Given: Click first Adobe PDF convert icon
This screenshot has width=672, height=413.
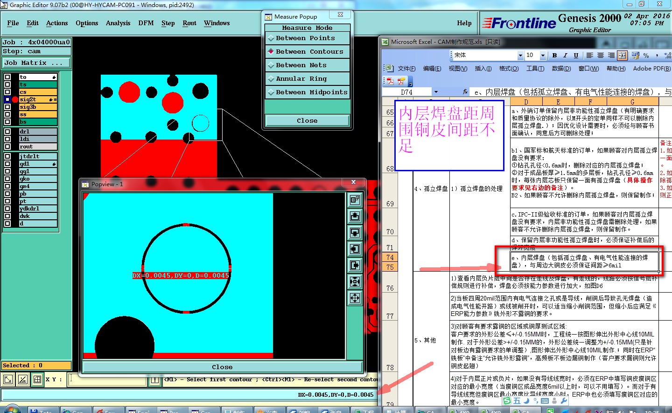Looking at the screenshot, I should (391, 81).
